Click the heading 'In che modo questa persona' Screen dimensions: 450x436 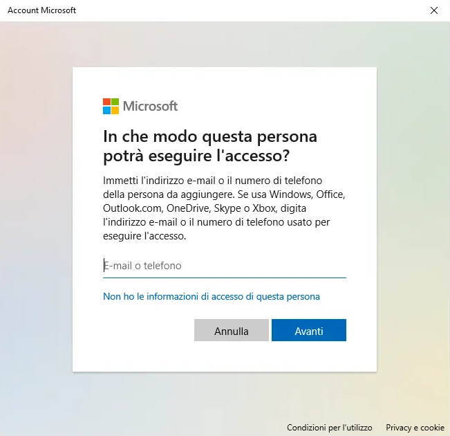point(210,136)
